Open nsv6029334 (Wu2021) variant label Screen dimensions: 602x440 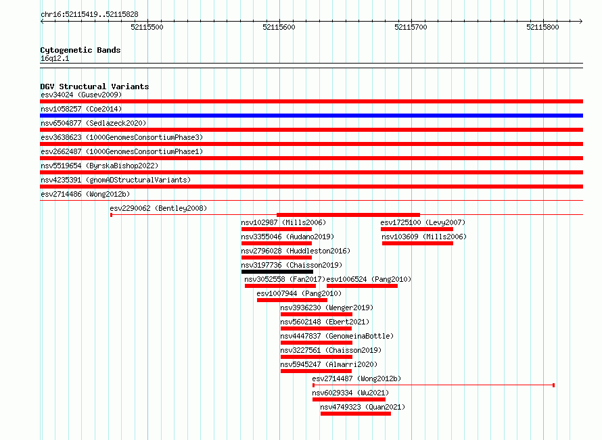pos(350,393)
